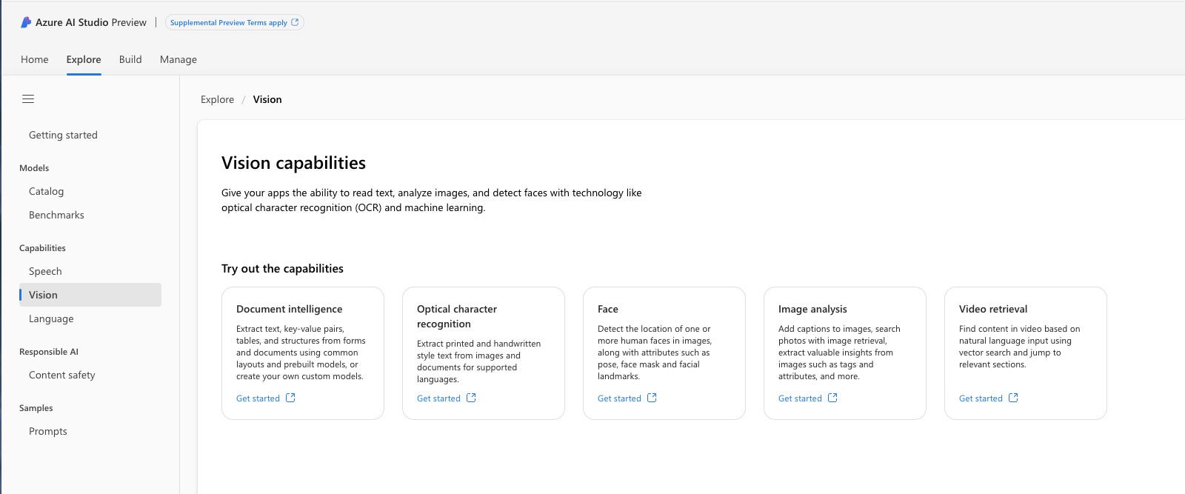Click the Vision breadcrumb text
Viewport: 1185px width, 494px height.
pyautogui.click(x=267, y=99)
